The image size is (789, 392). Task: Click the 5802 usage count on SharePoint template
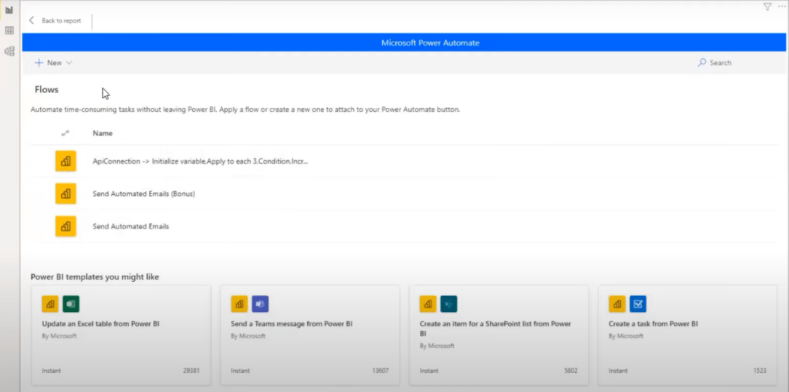click(571, 371)
